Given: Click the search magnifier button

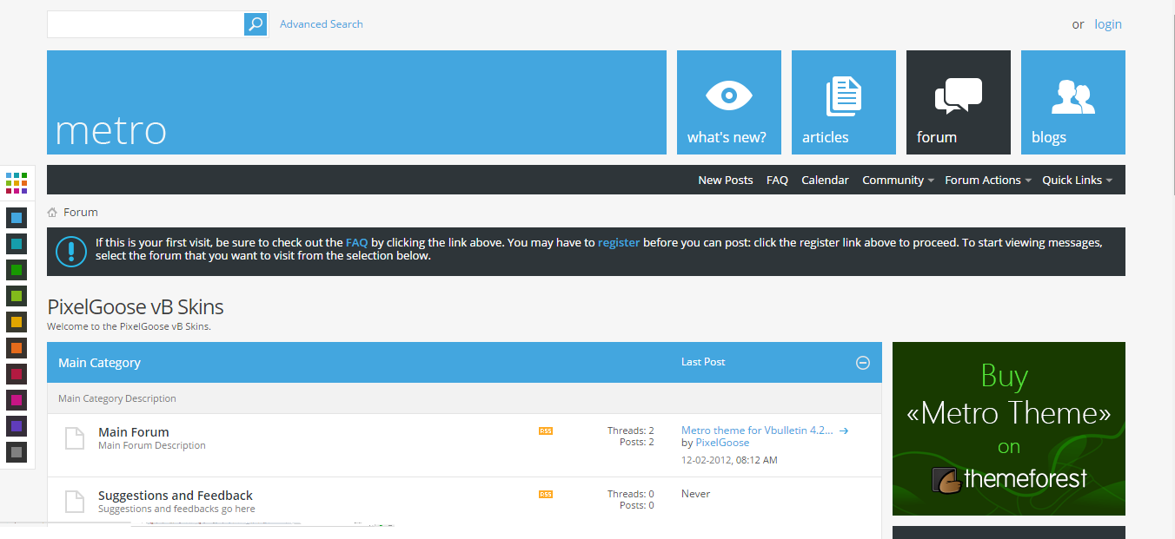Looking at the screenshot, I should [256, 24].
